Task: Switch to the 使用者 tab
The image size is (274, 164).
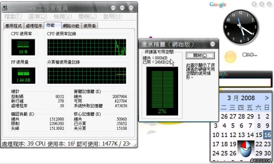Action: coord(89,26)
